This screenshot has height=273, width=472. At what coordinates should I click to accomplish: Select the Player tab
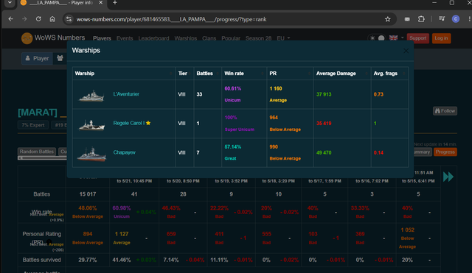tap(37, 58)
